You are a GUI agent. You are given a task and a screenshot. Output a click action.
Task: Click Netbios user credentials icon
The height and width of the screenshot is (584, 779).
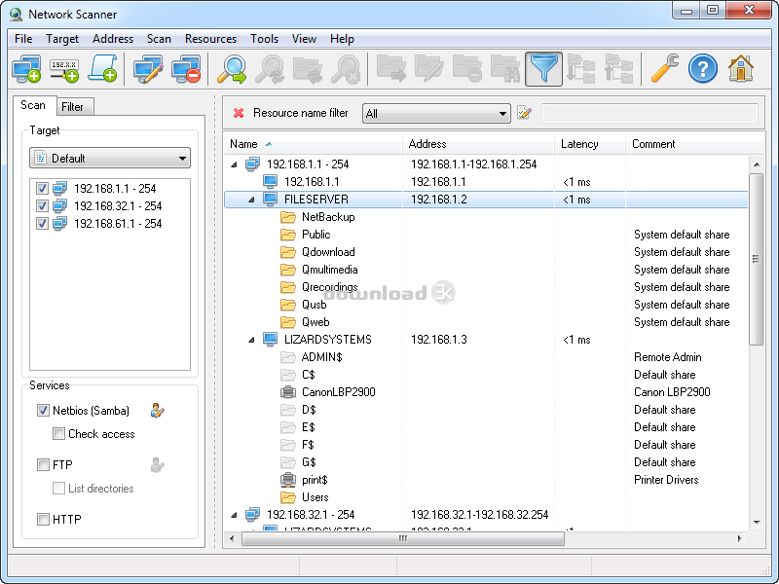point(157,411)
